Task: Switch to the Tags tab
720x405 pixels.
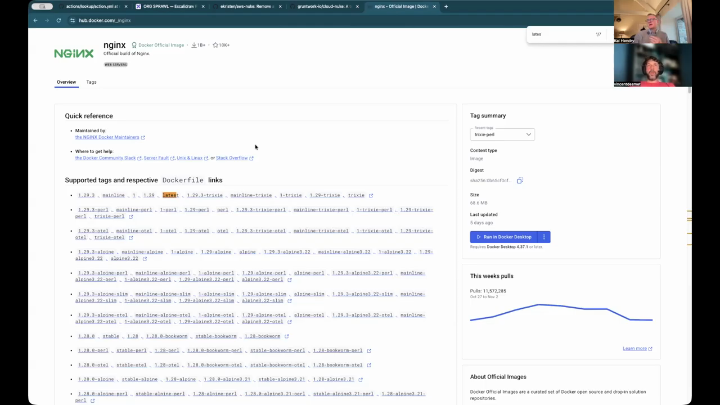Action: pos(91,82)
